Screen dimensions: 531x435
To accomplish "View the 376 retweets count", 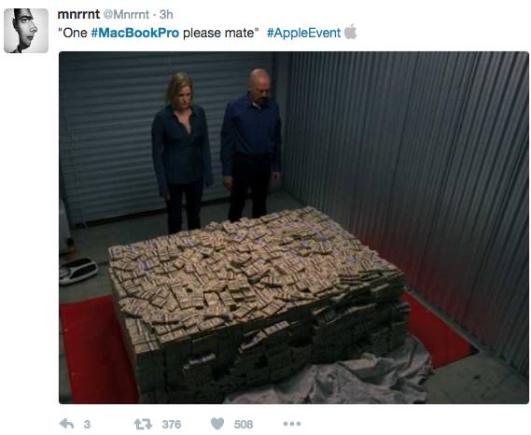I will coord(172,424).
